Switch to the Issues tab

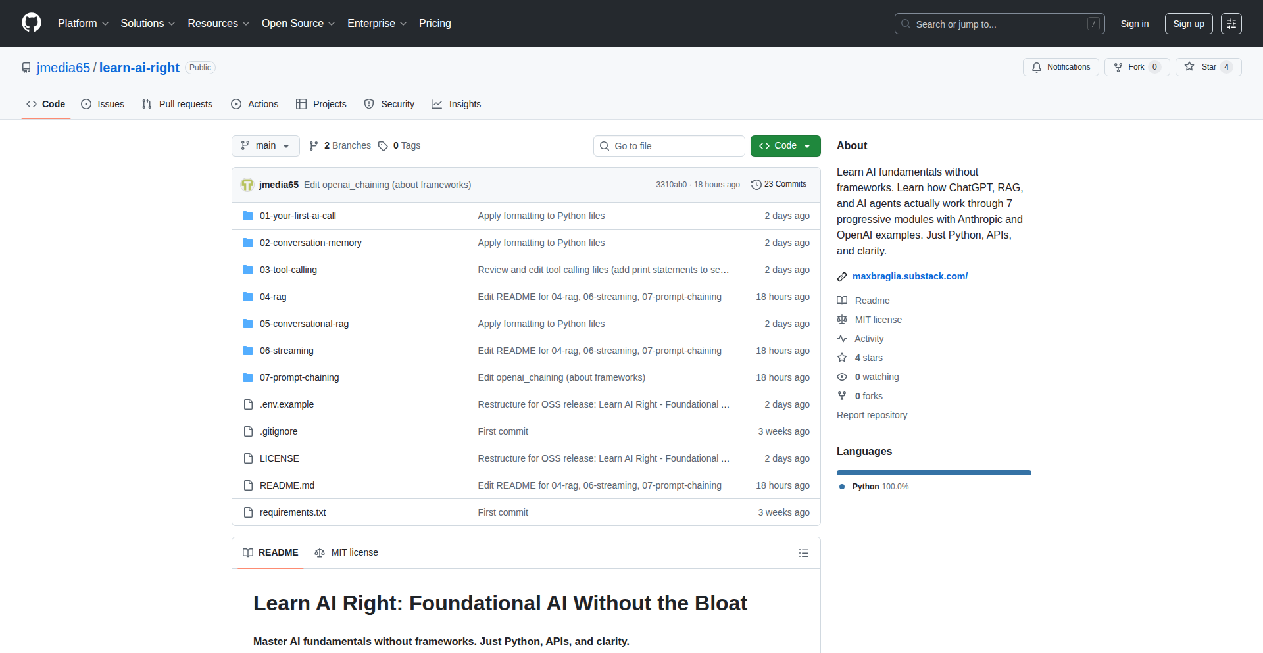(103, 104)
